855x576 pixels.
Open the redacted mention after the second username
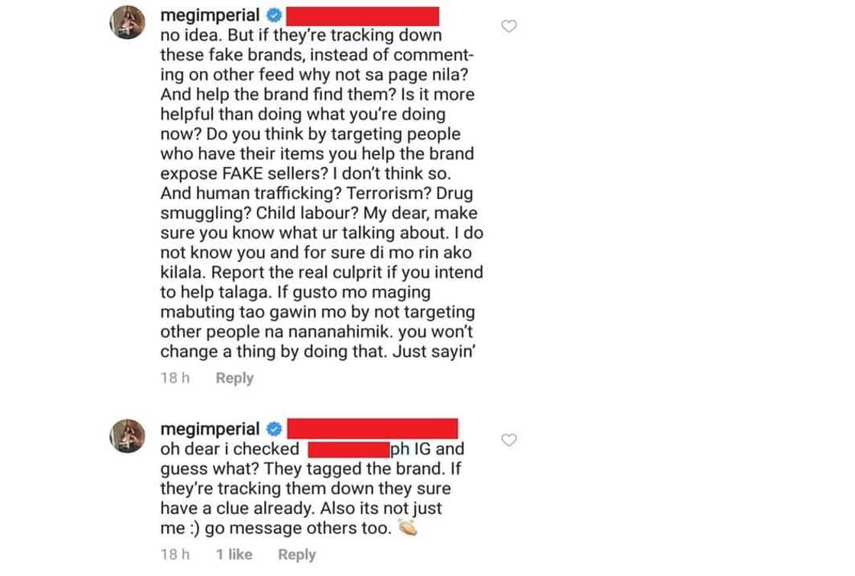[373, 428]
